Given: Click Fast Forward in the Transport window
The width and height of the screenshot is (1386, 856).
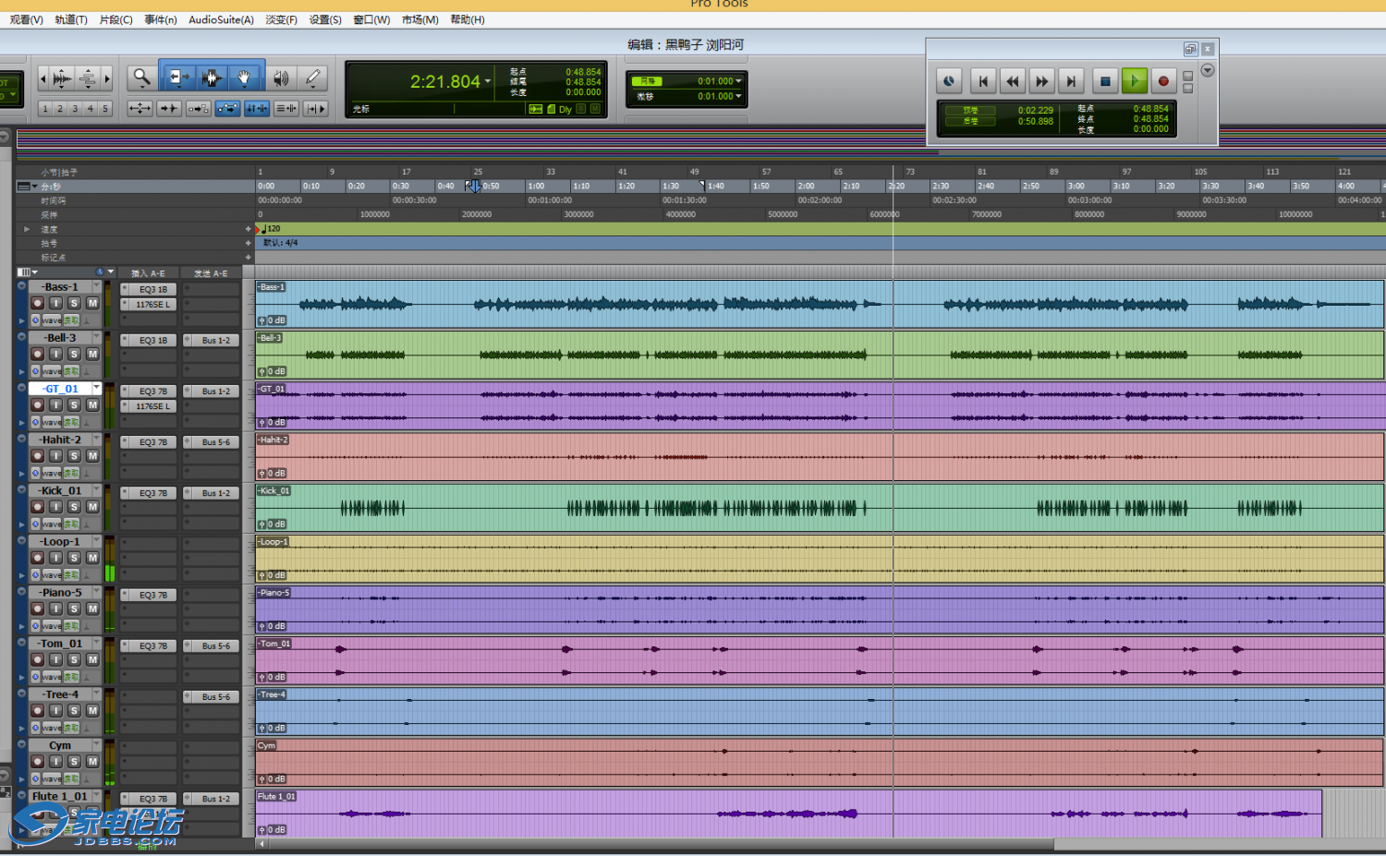Looking at the screenshot, I should [x=1042, y=81].
